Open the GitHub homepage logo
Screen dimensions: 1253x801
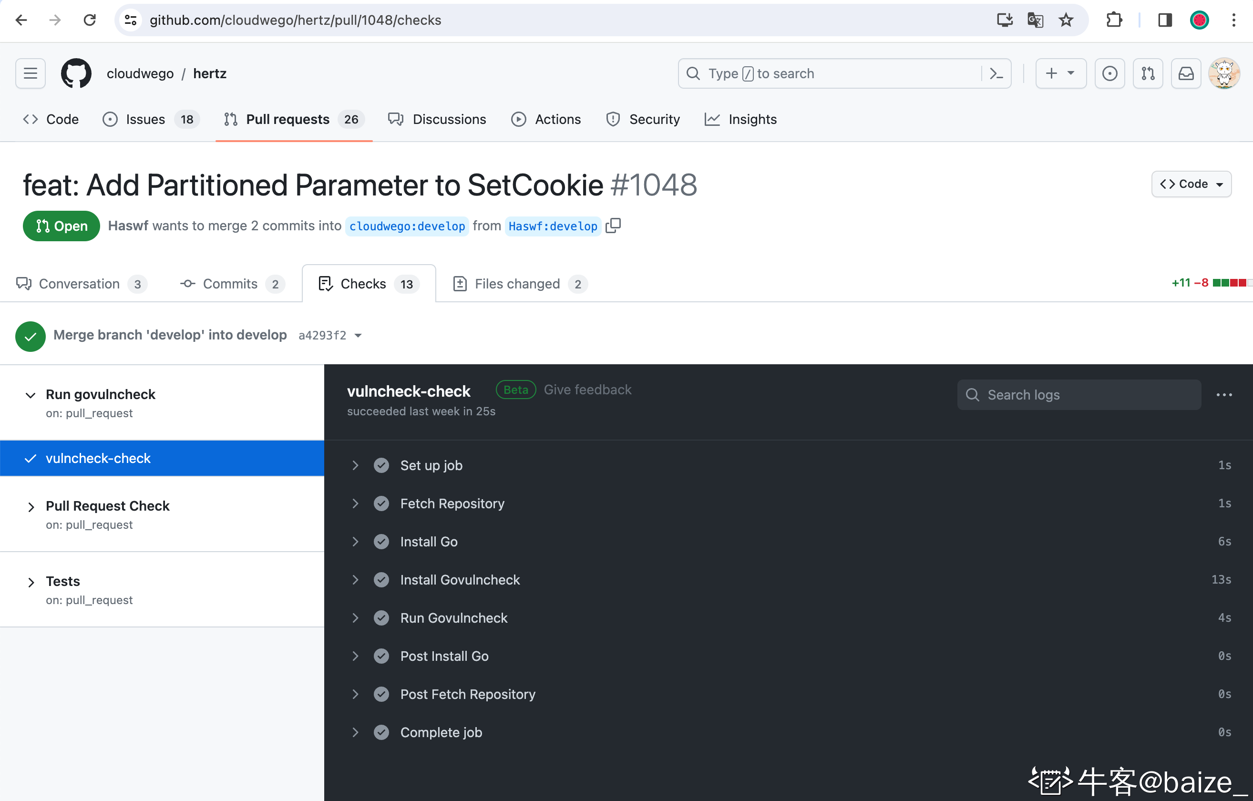(x=76, y=73)
